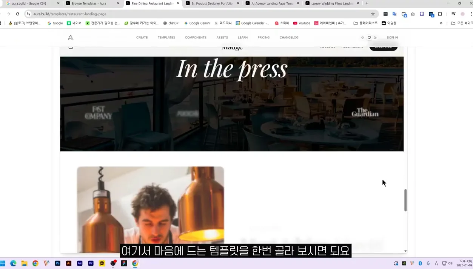
Task: Select the system theme monitor icon
Action: [x=369, y=37]
